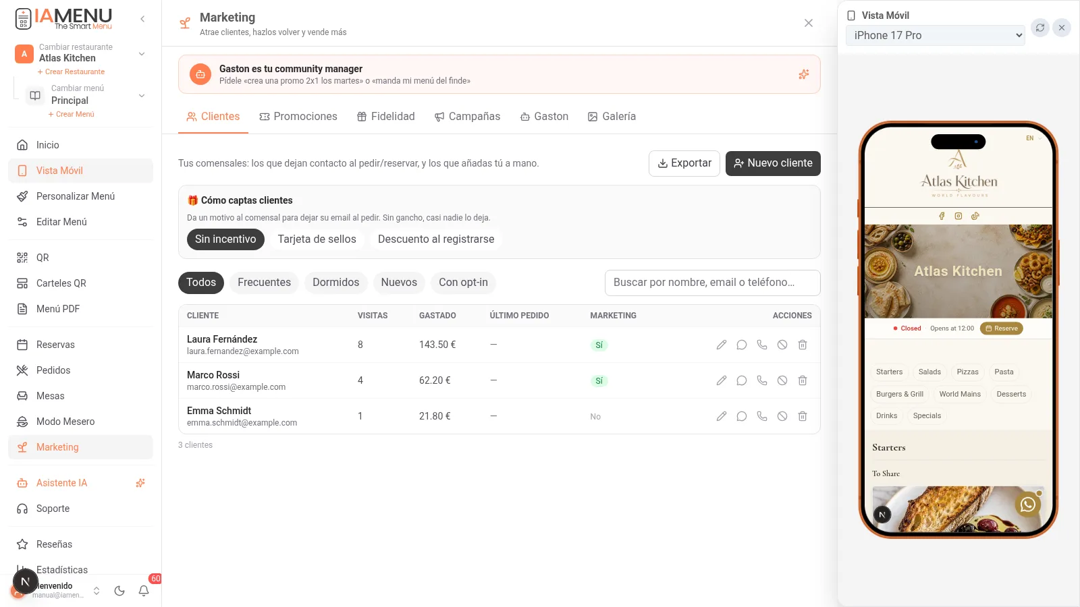The width and height of the screenshot is (1080, 607).
Task: Switch to the Fidelidad tab
Action: (x=386, y=117)
